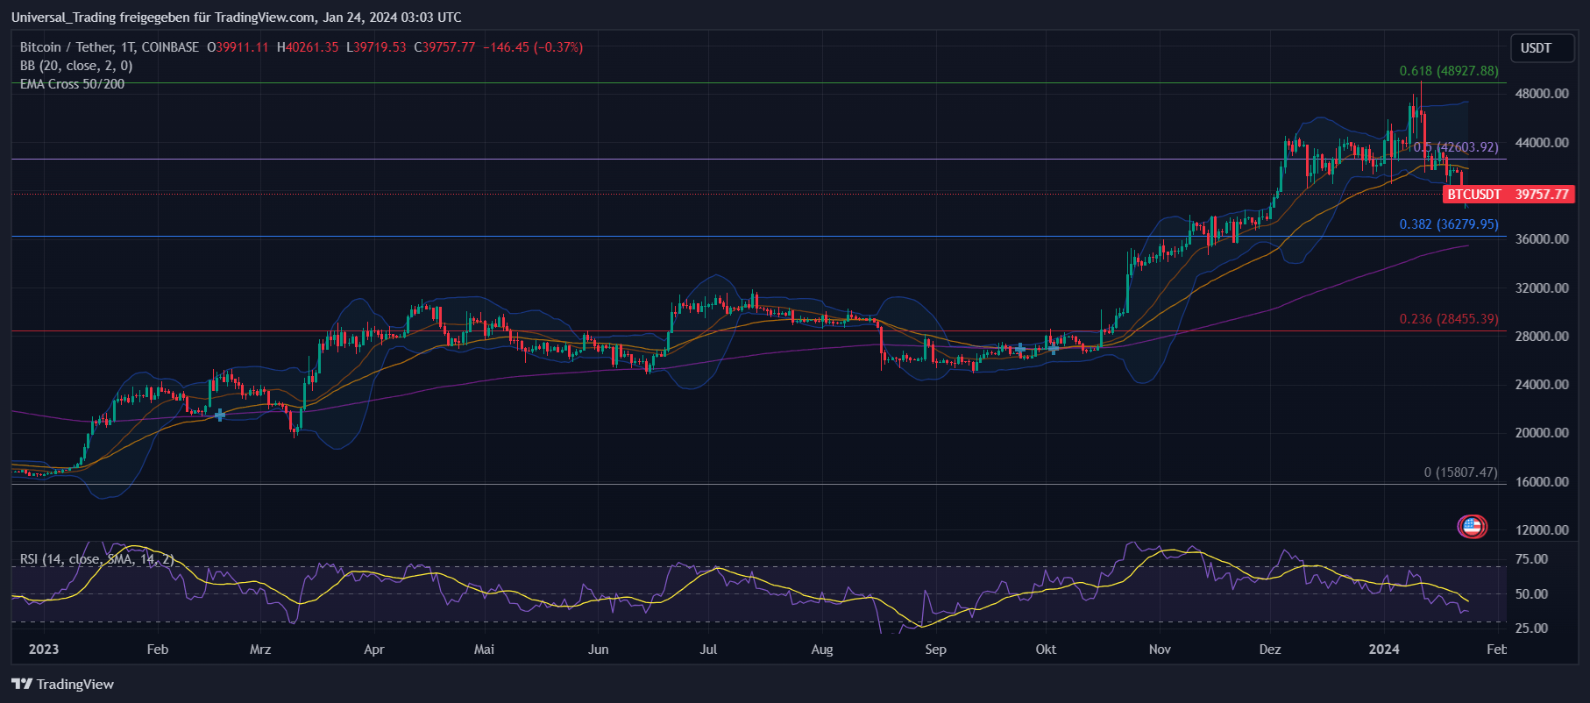Select the EMA Cross 50/200 indicator legend

coord(72,84)
